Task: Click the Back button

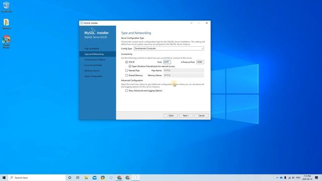Action: pos(171,116)
